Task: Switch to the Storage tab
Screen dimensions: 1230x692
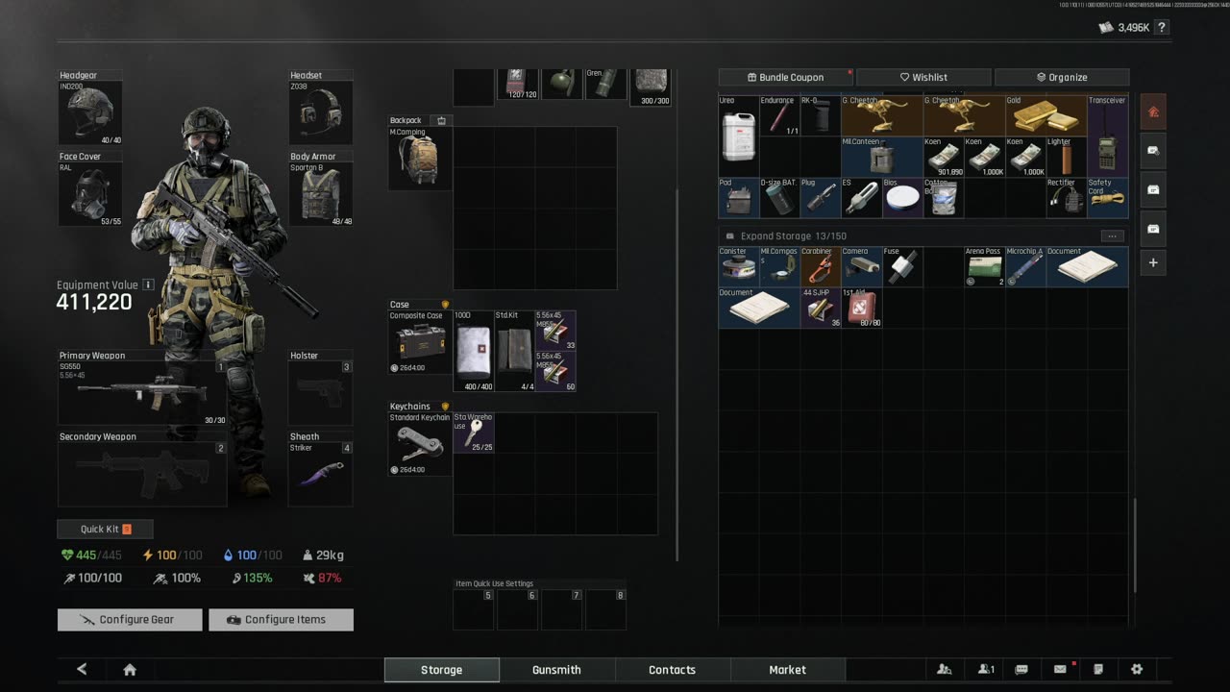Action: coord(442,670)
